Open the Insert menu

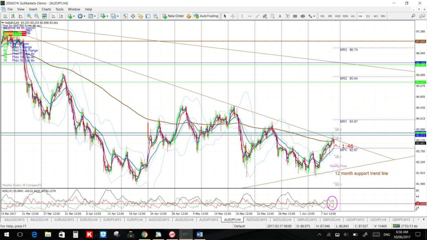[33, 9]
